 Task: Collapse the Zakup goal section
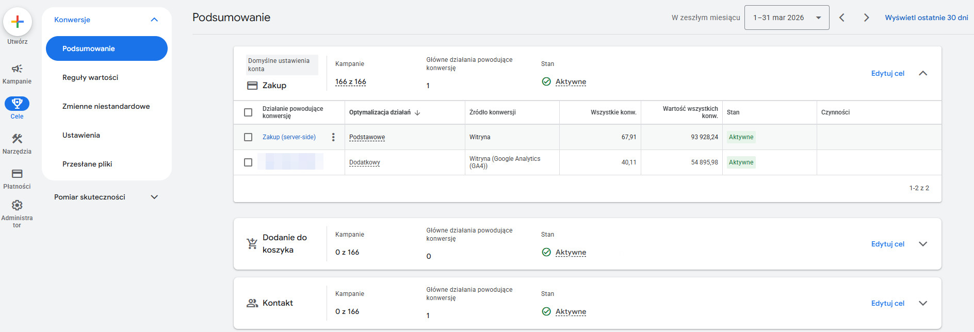click(923, 73)
